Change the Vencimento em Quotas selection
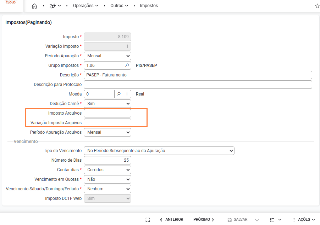 tap(107, 179)
